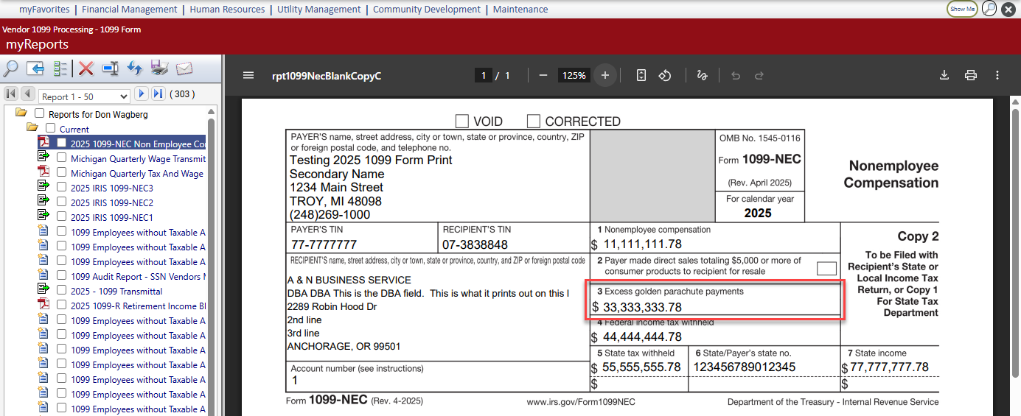Click the PDF page number field
The image size is (1021, 416).
tap(484, 75)
